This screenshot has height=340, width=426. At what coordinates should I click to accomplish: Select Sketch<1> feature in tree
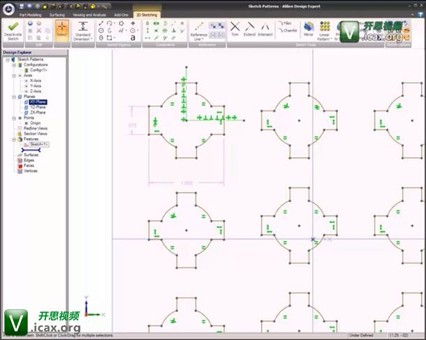(39, 144)
